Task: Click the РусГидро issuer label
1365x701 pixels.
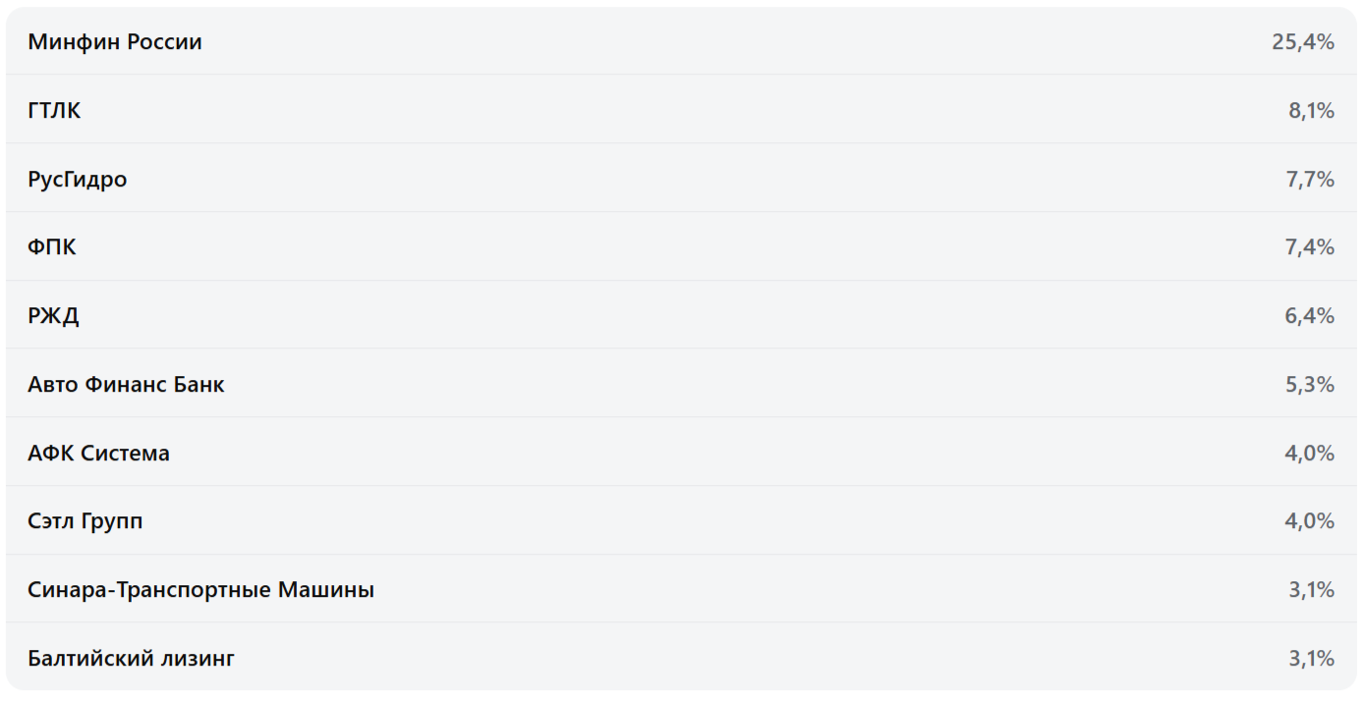Action: click(x=78, y=180)
